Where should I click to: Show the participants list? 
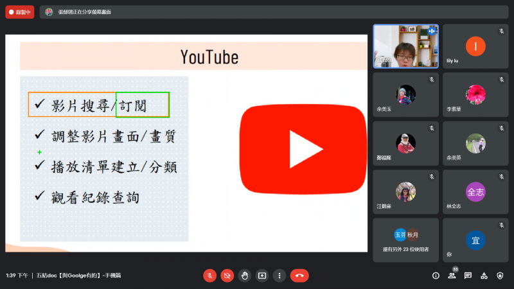(452, 276)
